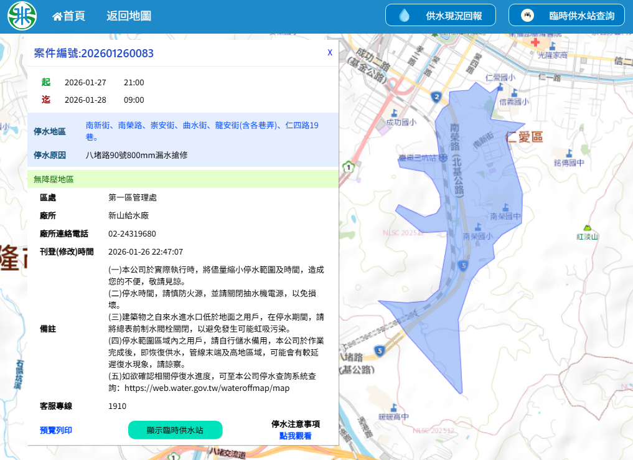The height and width of the screenshot is (460, 633).
Task: Select the 南榮國中 flag marker
Action: pos(506,207)
